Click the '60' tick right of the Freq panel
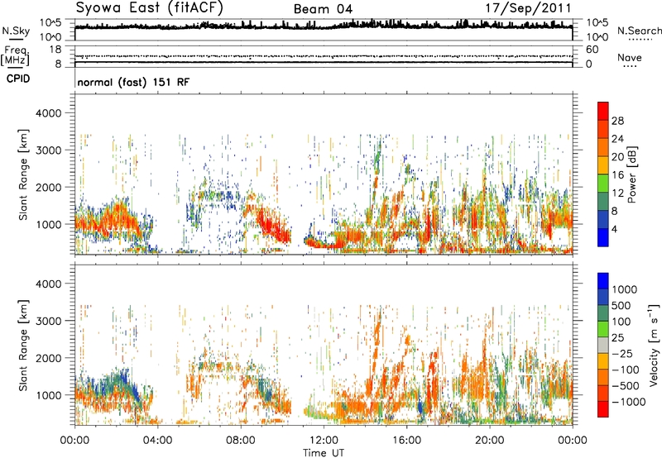The image size is (662, 458). (592, 50)
